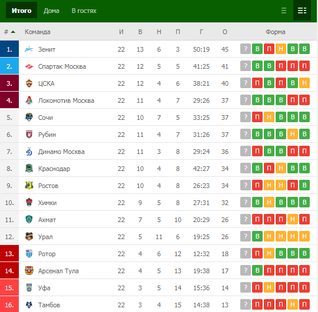
Task: Click the CSKA club crest
Action: point(29,83)
